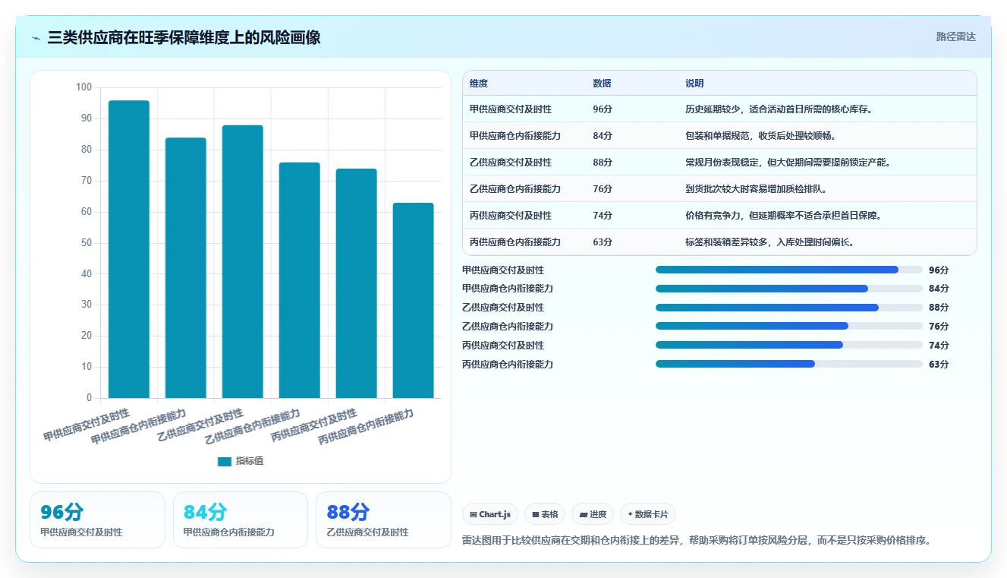The width and height of the screenshot is (1007, 578).
Task: Click the 进度 tag chip
Action: (x=593, y=514)
